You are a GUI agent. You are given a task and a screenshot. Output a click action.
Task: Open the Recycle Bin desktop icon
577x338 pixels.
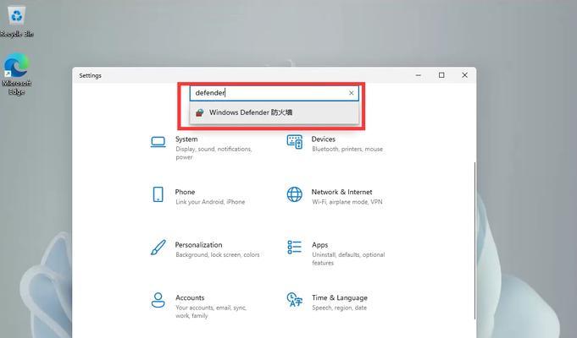[x=17, y=22]
